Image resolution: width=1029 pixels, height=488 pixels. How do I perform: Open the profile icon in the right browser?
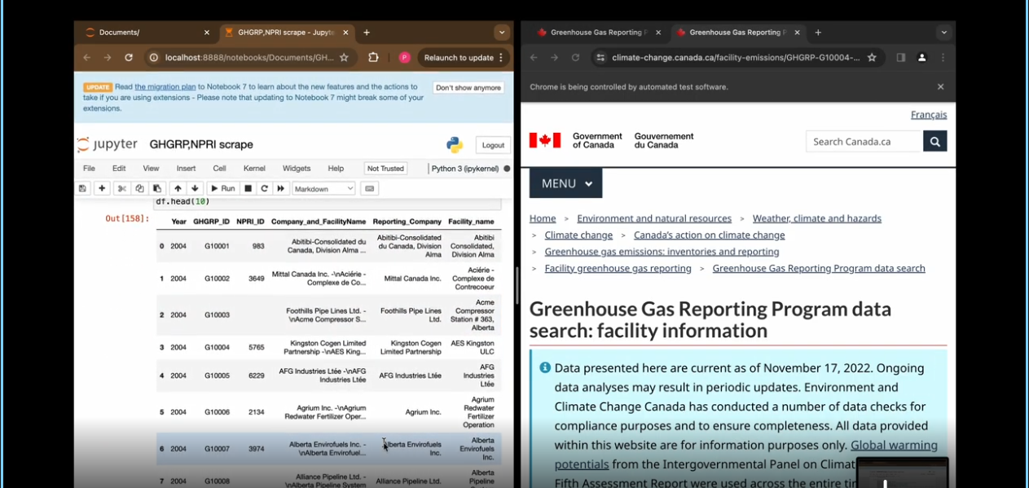tap(922, 58)
